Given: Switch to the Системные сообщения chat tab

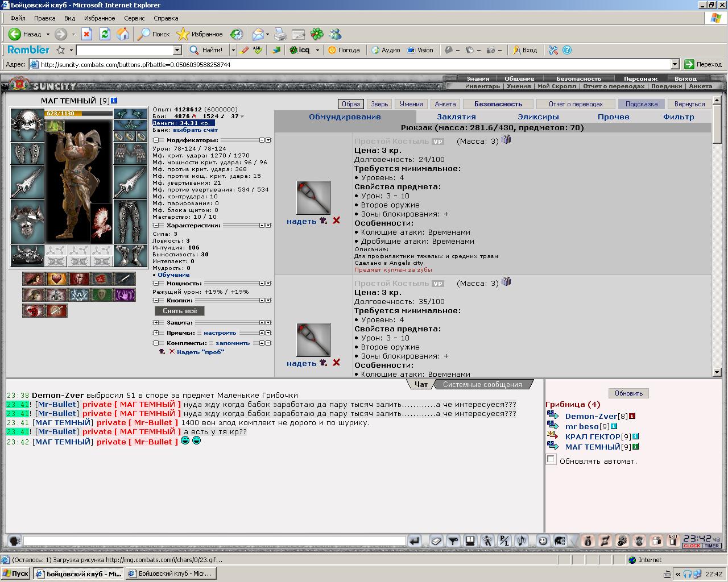Looking at the screenshot, I should [x=482, y=385].
